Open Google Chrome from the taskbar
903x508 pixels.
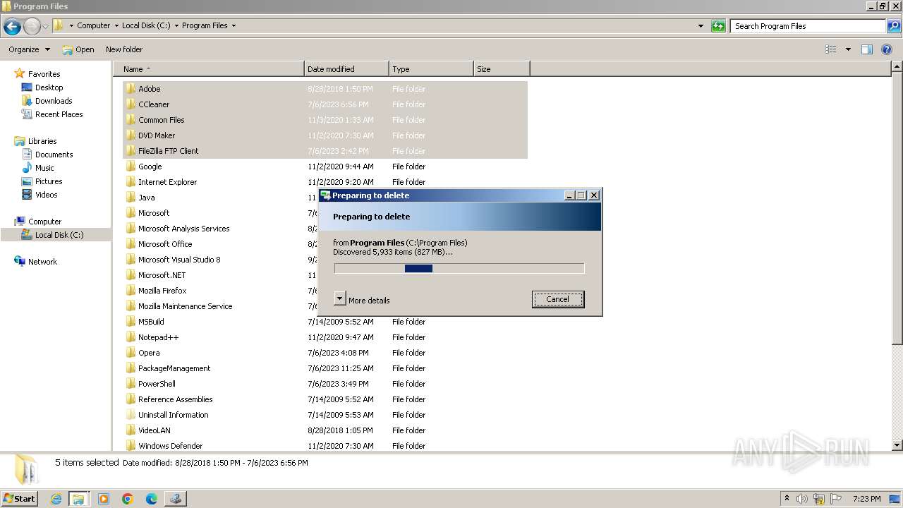click(x=128, y=499)
